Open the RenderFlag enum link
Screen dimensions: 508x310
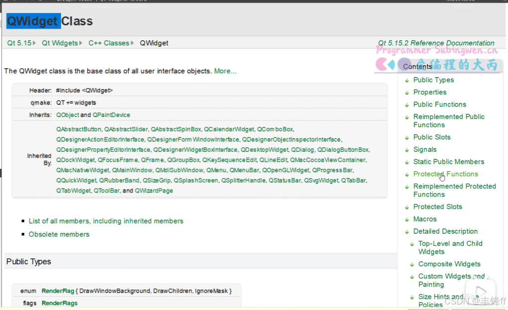(58, 291)
